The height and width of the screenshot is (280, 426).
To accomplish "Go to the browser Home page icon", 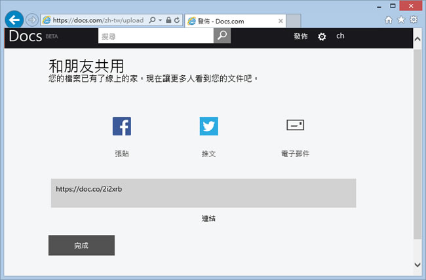I will [x=389, y=20].
